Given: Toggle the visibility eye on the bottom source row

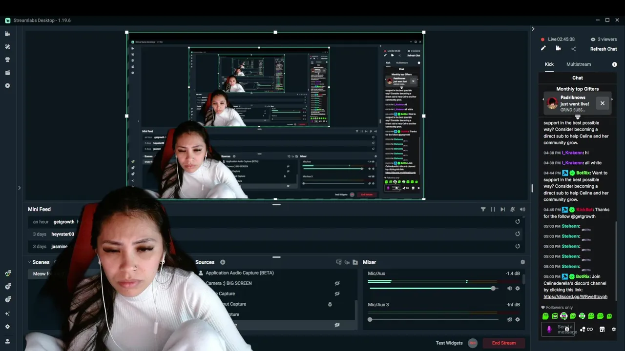Looking at the screenshot, I should click(337, 325).
